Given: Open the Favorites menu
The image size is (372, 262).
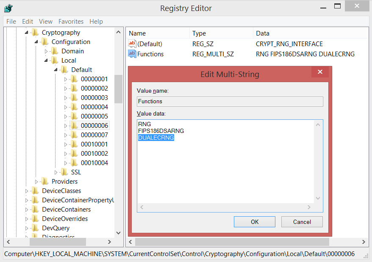Looking at the screenshot, I should coord(71,21).
